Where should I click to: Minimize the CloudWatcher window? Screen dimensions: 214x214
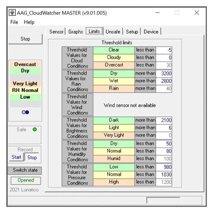click(157, 13)
